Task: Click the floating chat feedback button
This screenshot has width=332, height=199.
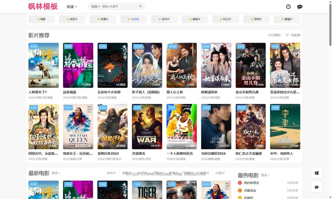Action: tap(317, 187)
